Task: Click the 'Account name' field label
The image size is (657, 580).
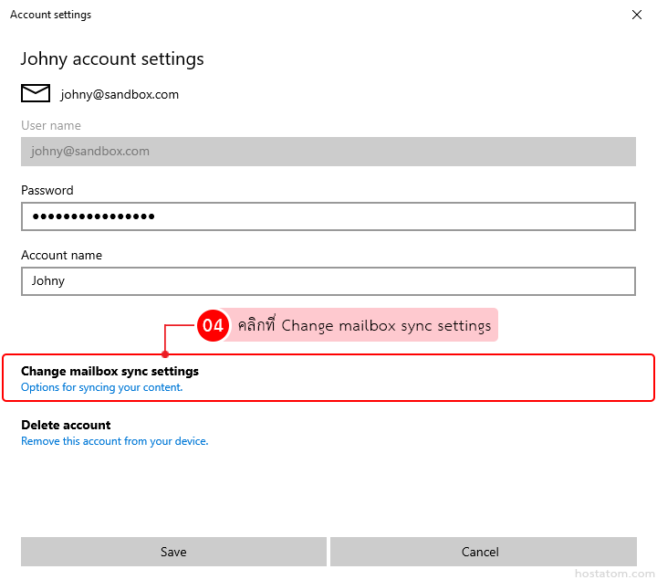Action: pos(61,255)
